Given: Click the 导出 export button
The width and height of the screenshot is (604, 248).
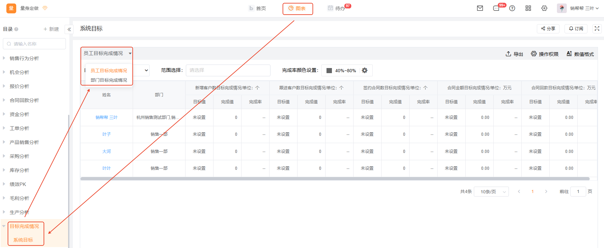Looking at the screenshot, I should [514, 54].
